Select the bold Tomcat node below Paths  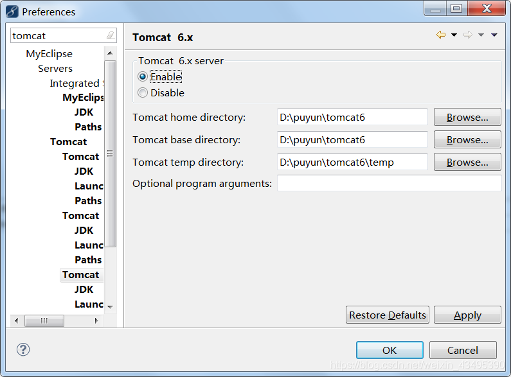coord(68,142)
